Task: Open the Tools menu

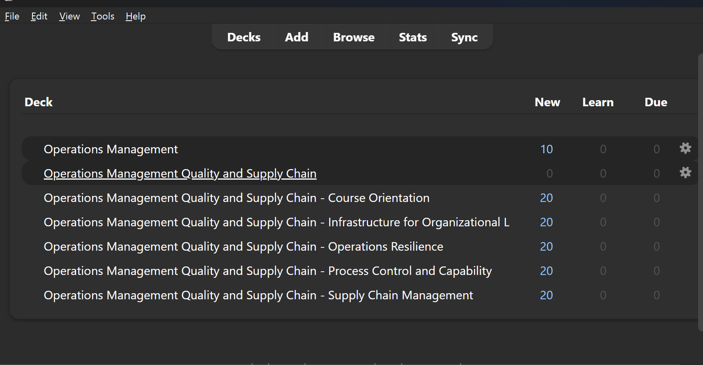Action: pos(103,16)
